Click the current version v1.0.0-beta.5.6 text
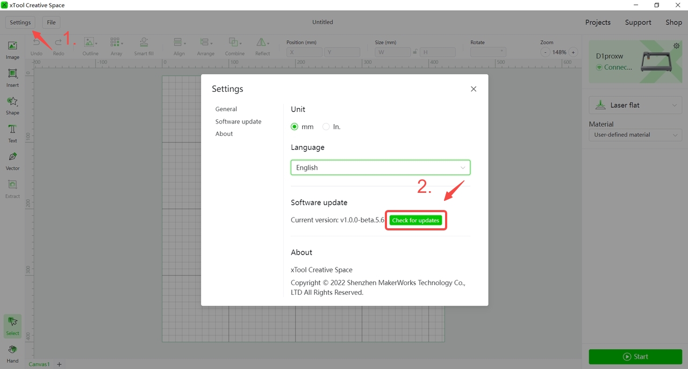 coord(338,220)
